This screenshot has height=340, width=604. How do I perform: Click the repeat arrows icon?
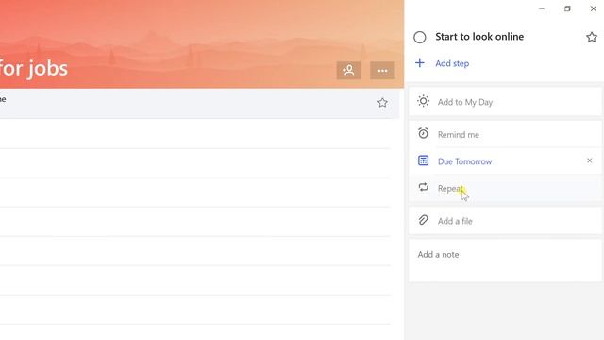tap(423, 187)
